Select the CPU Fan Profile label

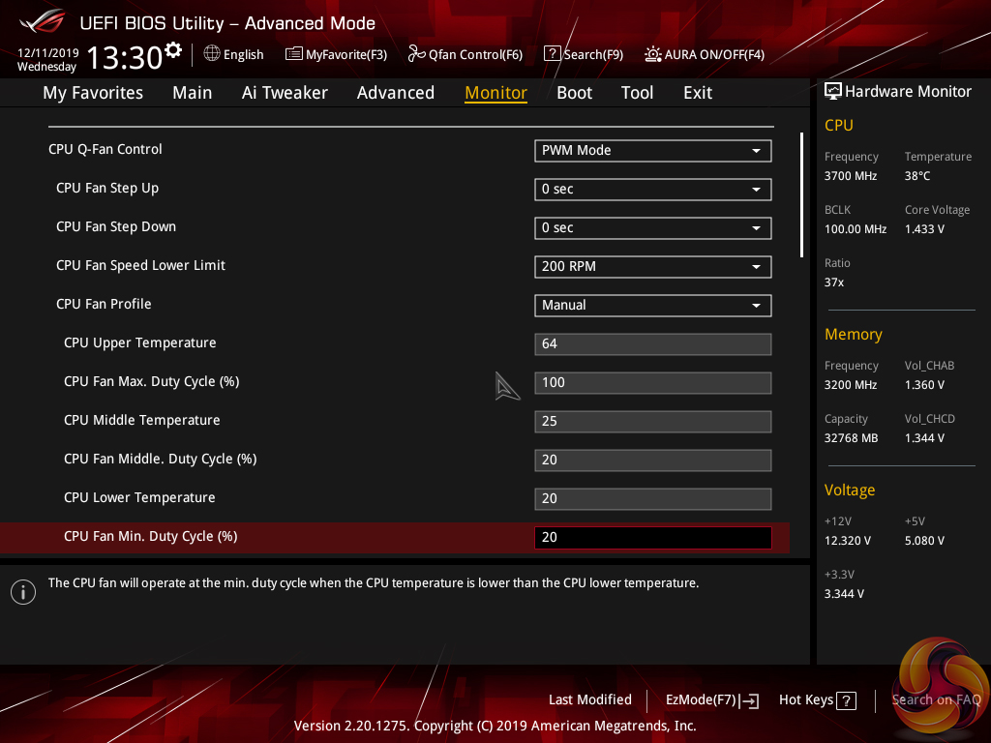tap(104, 304)
